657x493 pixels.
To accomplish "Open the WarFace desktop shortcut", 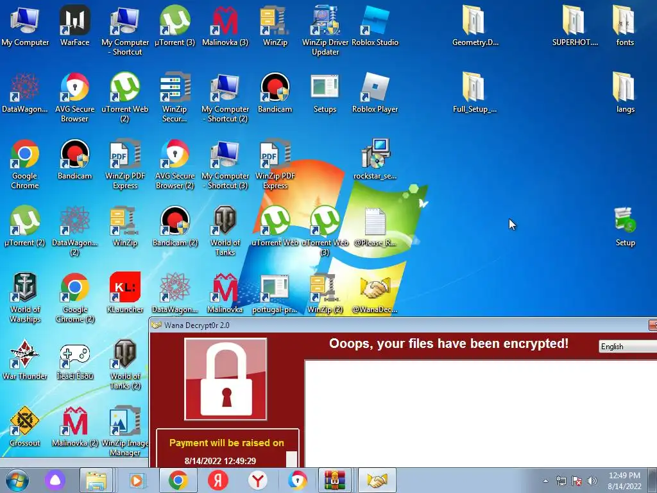I will [74, 26].
